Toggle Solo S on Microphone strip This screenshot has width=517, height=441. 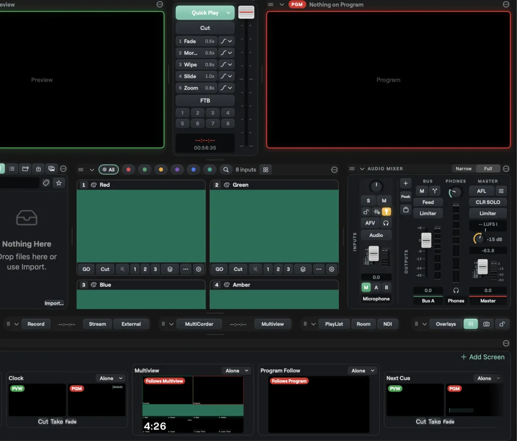coord(368,201)
